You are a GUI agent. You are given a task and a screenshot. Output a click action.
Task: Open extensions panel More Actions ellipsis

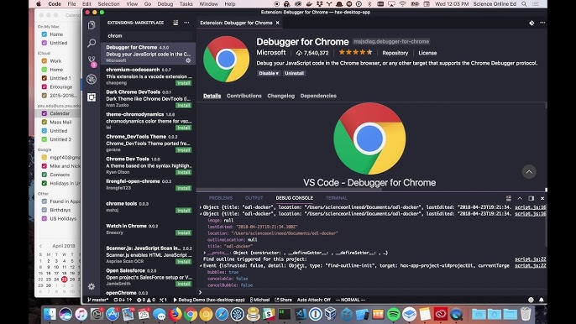186,23
